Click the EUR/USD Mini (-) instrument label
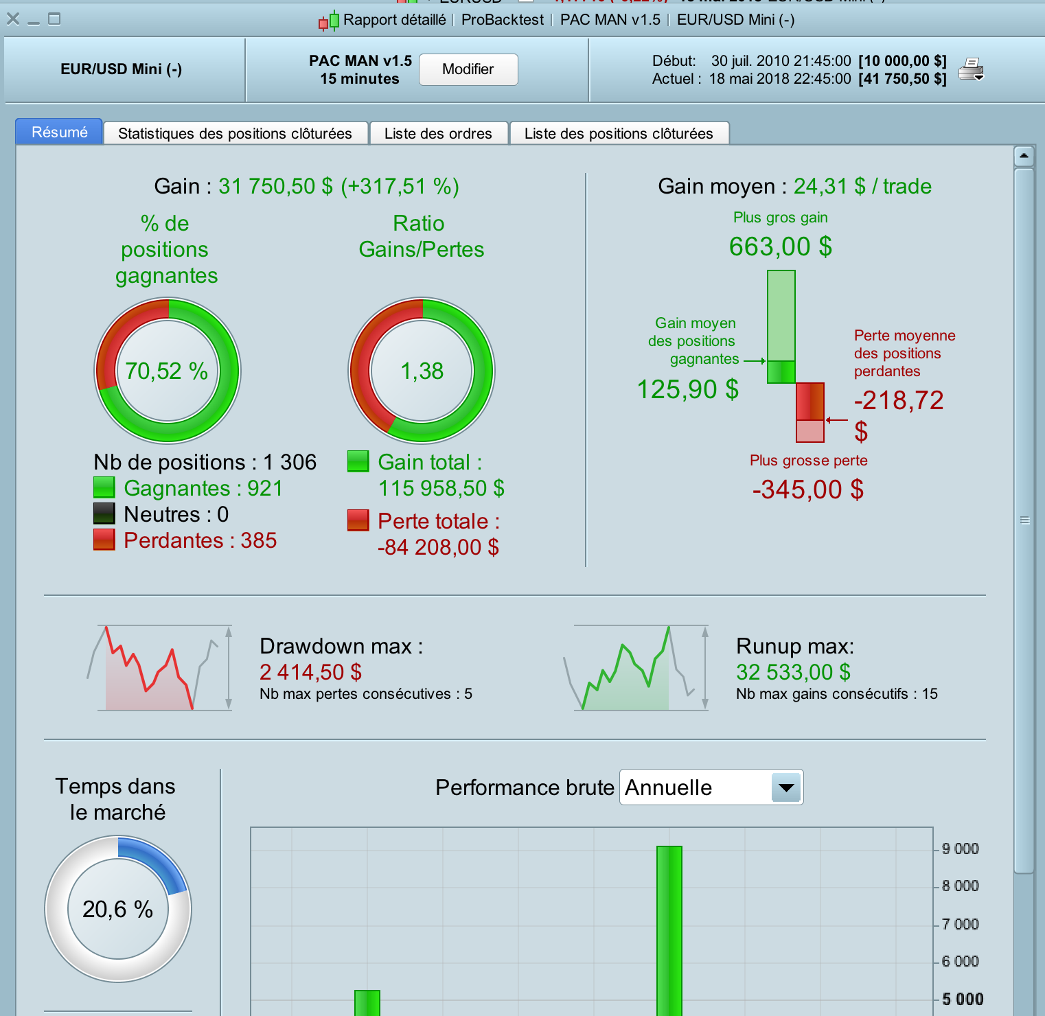The image size is (1045, 1016). [122, 69]
